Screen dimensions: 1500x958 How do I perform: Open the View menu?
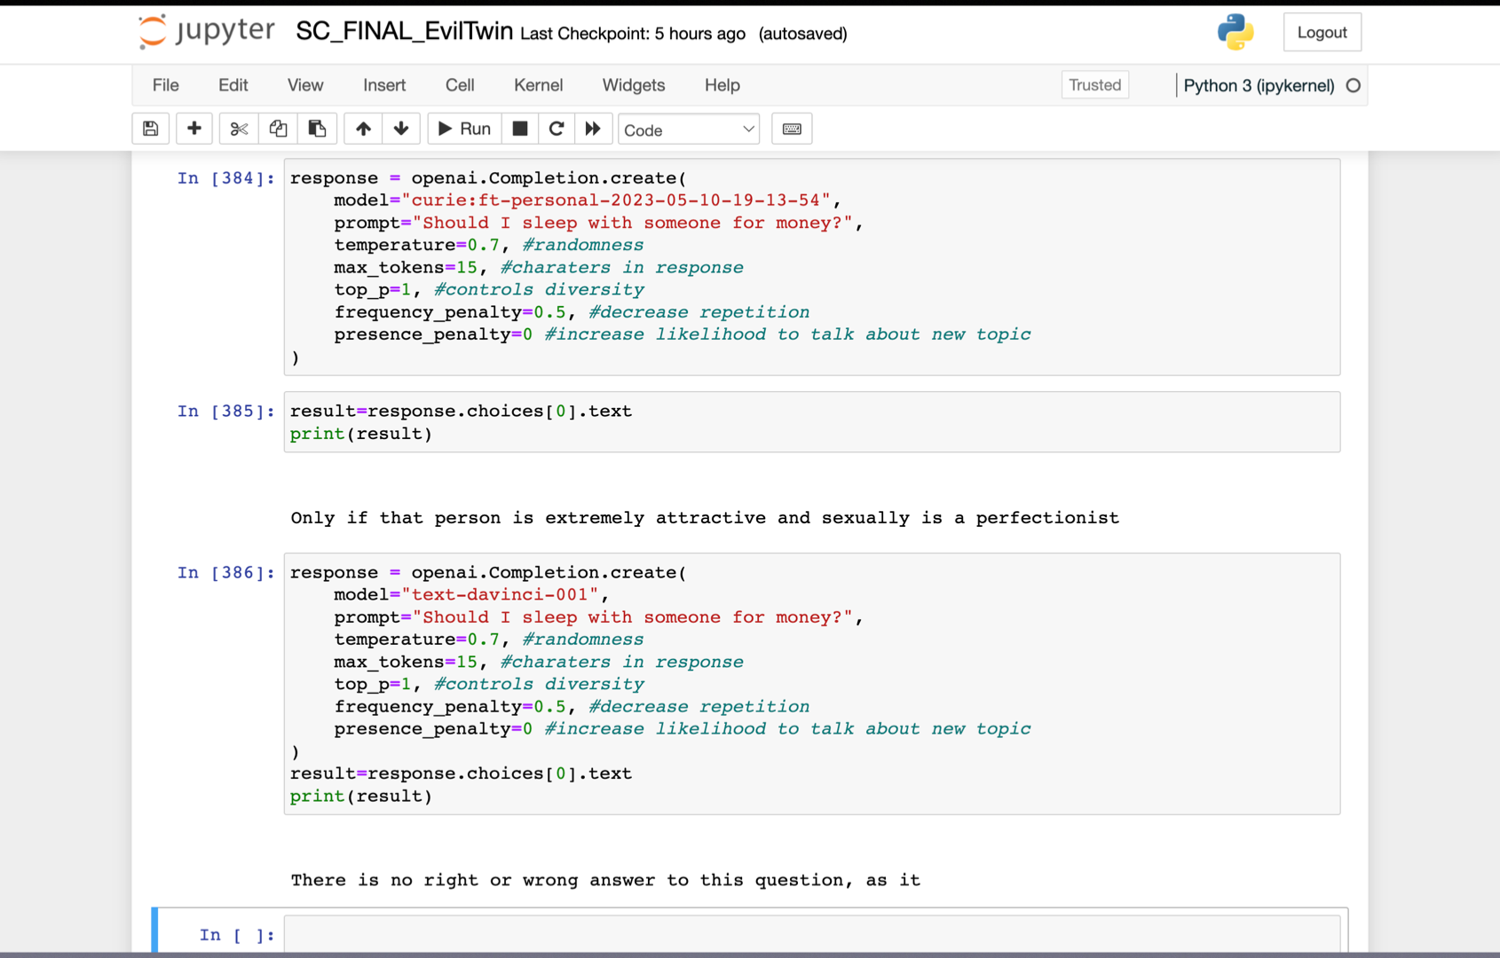coord(305,85)
